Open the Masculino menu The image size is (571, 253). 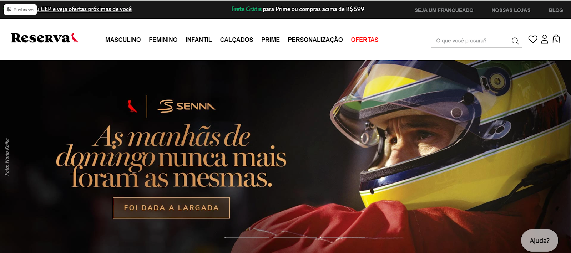[x=123, y=40]
